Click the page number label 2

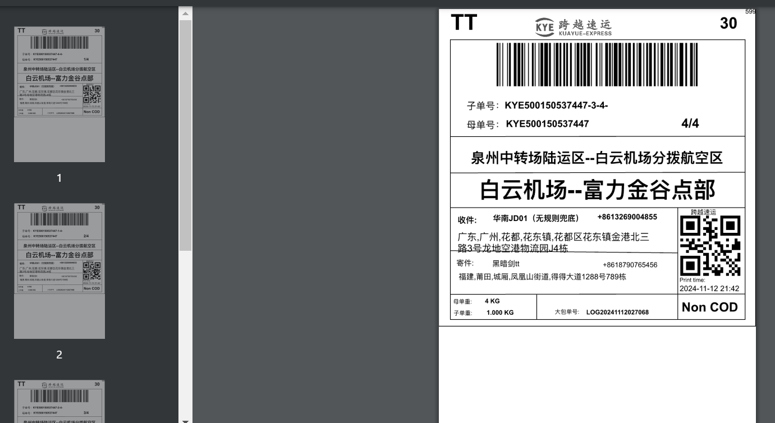[x=59, y=355]
